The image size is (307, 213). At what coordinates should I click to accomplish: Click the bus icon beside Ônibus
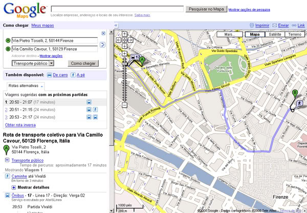[8, 195]
